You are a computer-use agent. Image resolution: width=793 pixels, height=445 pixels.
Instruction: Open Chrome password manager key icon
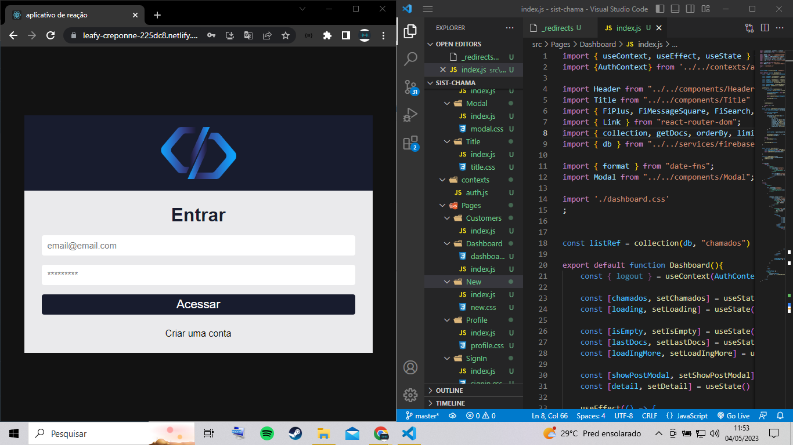[211, 35]
